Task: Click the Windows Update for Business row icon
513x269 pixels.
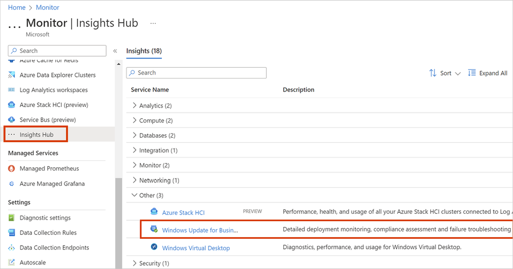Action: 154,229
